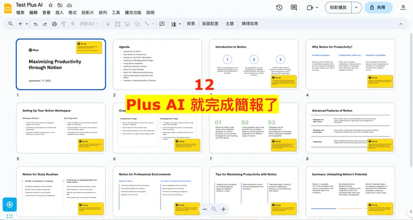The height and width of the screenshot is (220, 413).
Task: Check the cloud save status icon
Action: coord(69,5)
